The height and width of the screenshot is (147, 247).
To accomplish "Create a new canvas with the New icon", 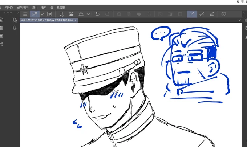I will [x=61, y=14].
